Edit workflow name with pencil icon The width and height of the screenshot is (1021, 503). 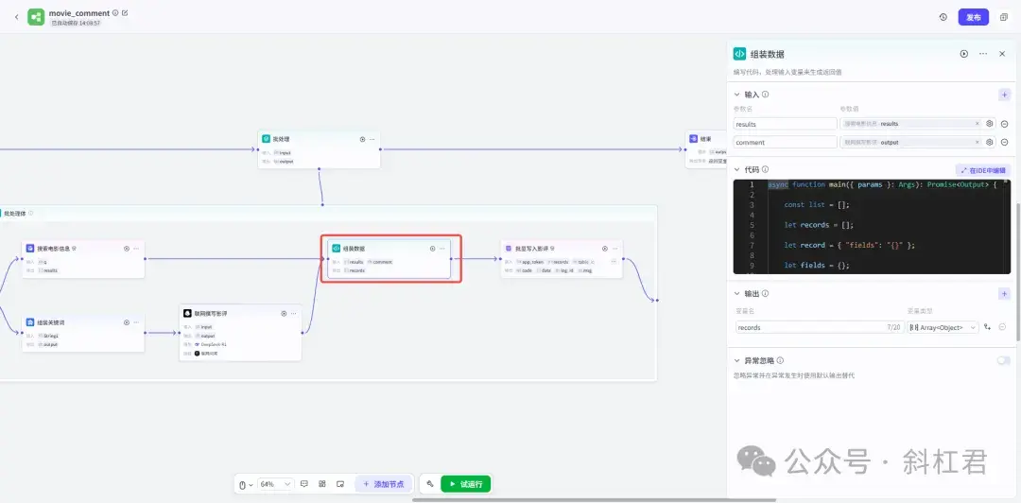point(125,12)
